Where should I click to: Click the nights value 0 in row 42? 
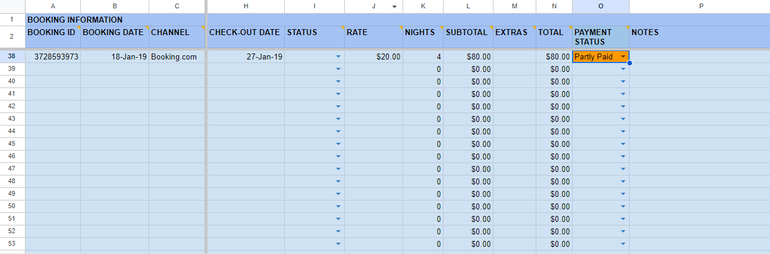pyautogui.click(x=423, y=106)
